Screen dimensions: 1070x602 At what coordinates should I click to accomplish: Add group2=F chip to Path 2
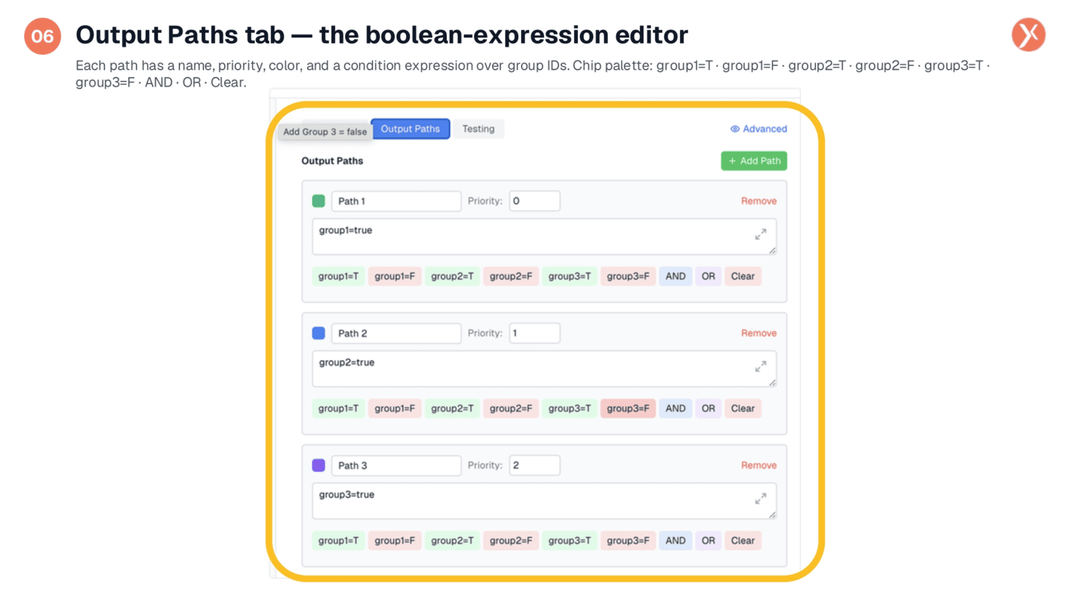click(x=511, y=408)
